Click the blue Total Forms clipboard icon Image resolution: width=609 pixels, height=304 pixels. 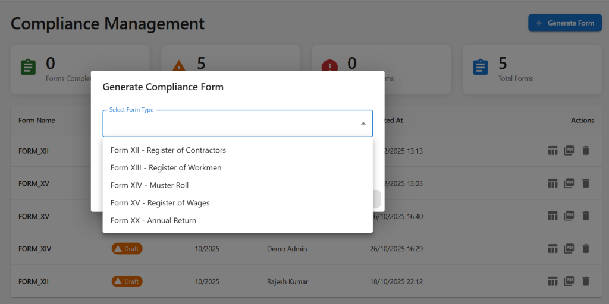[x=481, y=67]
